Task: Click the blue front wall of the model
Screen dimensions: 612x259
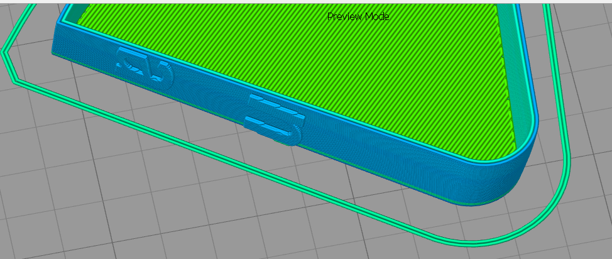Action: point(377,151)
